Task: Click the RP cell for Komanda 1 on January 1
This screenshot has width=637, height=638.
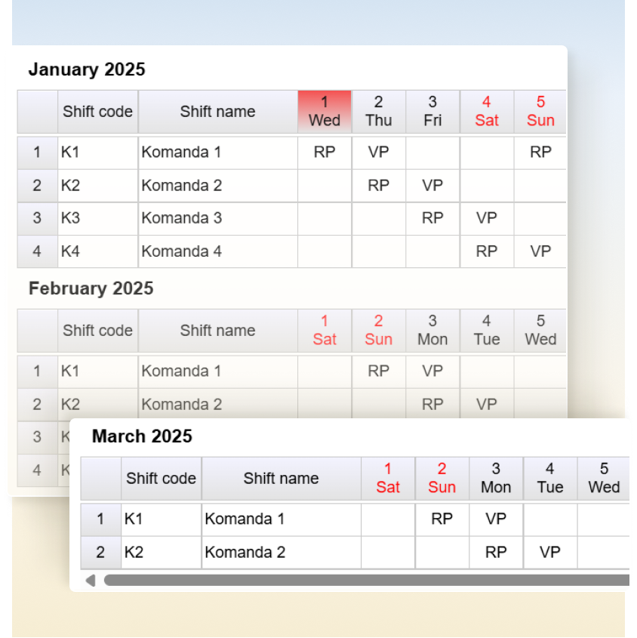Action: [x=325, y=153]
